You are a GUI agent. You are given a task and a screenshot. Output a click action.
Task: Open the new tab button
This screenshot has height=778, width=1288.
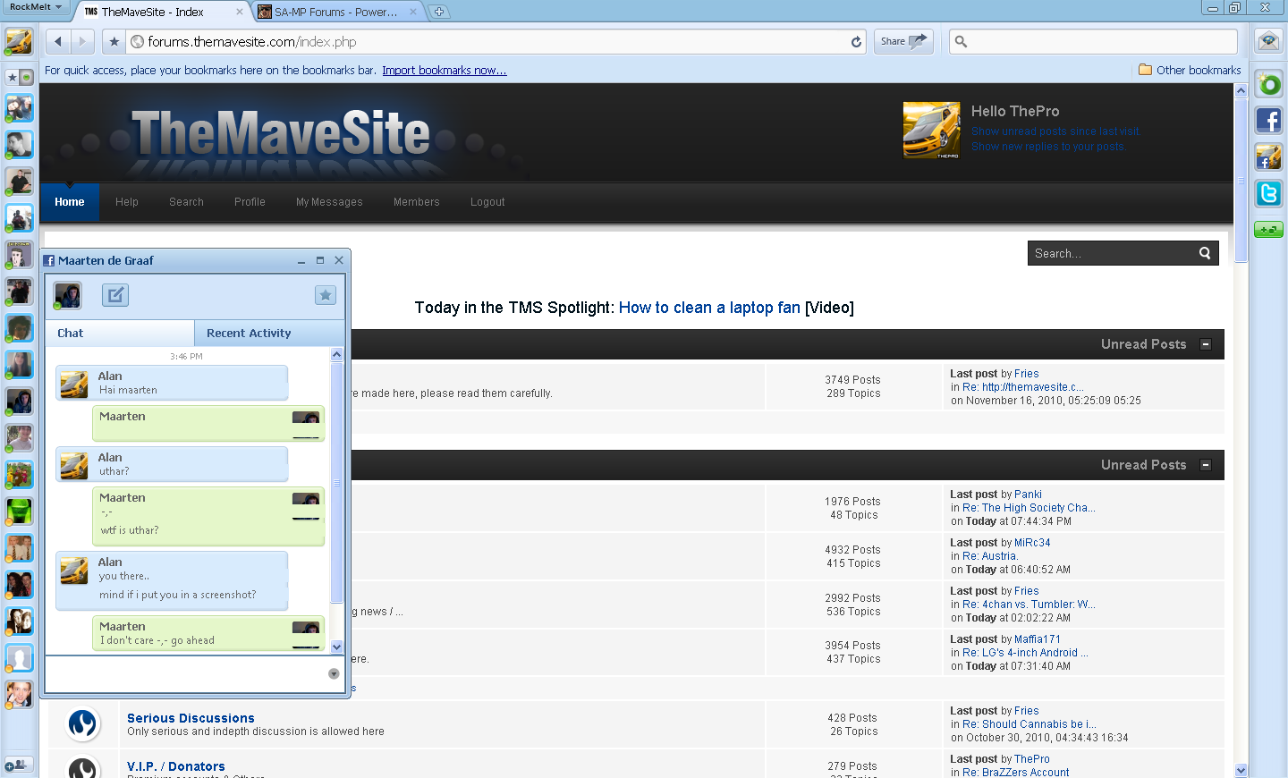point(439,12)
